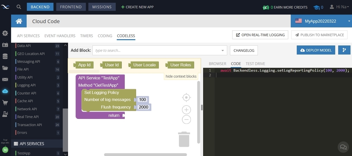Expand the Cache API category

click(38, 101)
